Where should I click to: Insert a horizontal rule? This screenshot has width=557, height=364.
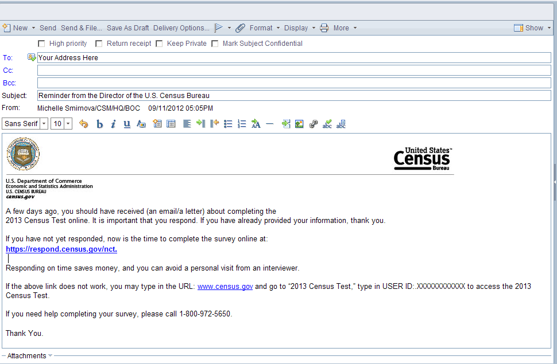(x=270, y=124)
